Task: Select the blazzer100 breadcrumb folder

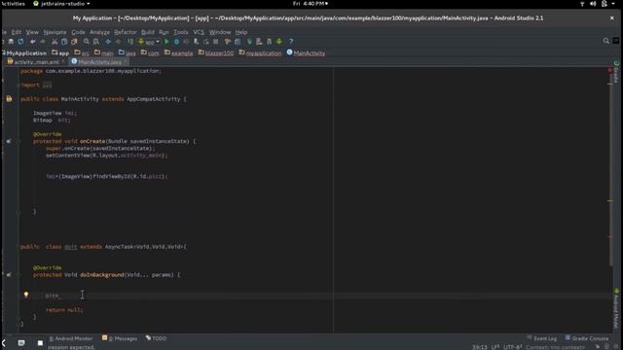Action: pos(216,52)
